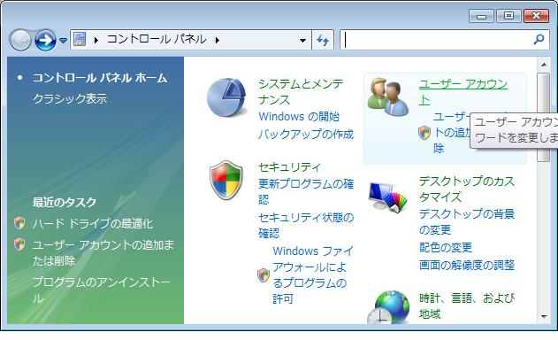The width and height of the screenshot is (558, 340).
Task: Click the vertical scrollbar thumb
Action: pos(544,118)
